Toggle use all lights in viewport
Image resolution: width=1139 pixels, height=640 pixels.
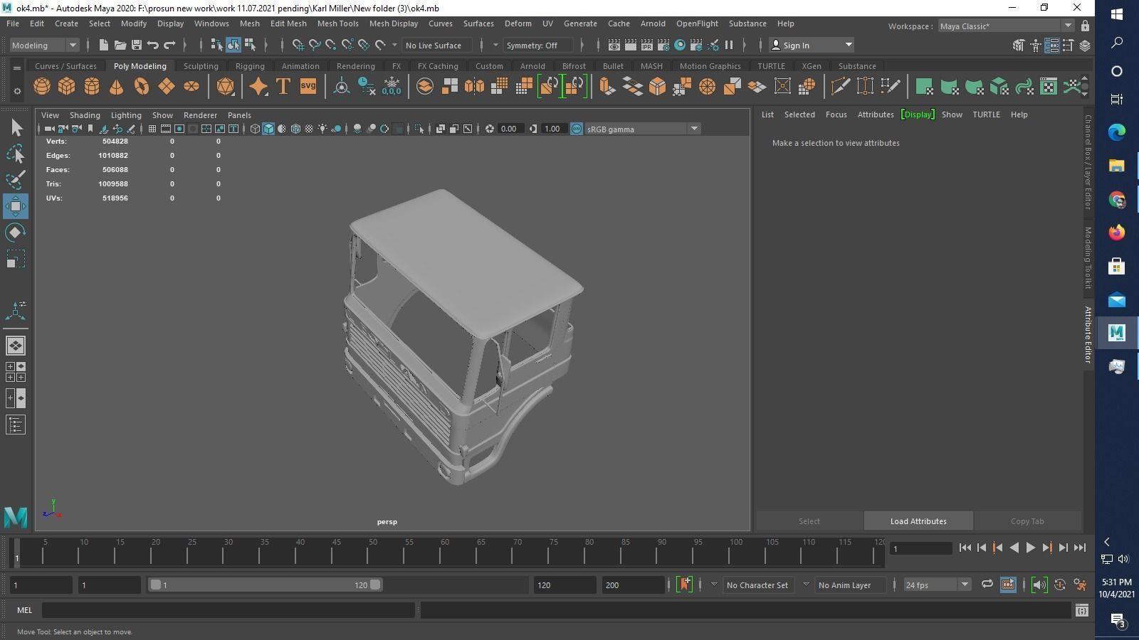click(322, 129)
